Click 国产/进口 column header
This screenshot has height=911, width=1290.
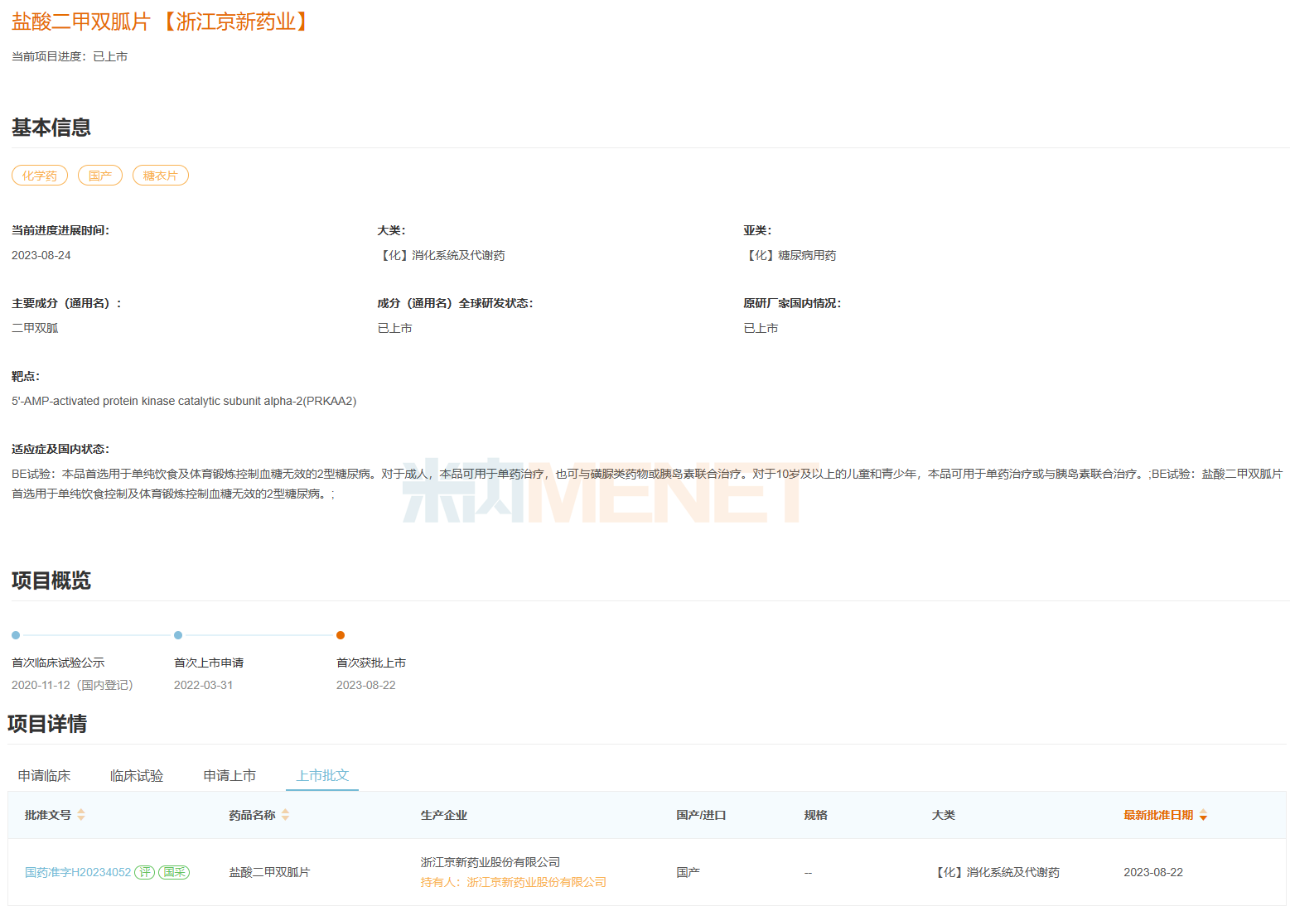point(701,815)
